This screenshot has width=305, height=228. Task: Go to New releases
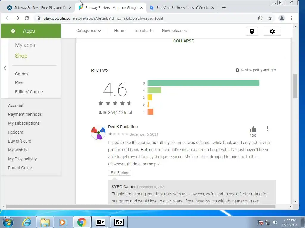[x=174, y=31]
